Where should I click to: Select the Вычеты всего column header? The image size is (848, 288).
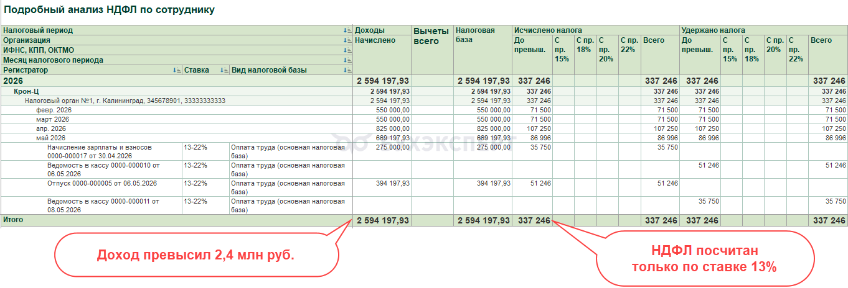pos(431,36)
